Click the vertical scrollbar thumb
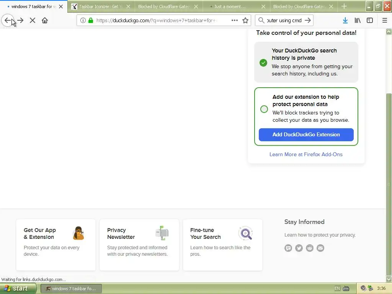The height and width of the screenshot is (294, 392). click(x=389, y=184)
